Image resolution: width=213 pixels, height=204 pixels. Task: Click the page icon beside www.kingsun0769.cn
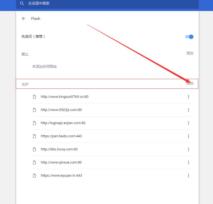(34, 97)
